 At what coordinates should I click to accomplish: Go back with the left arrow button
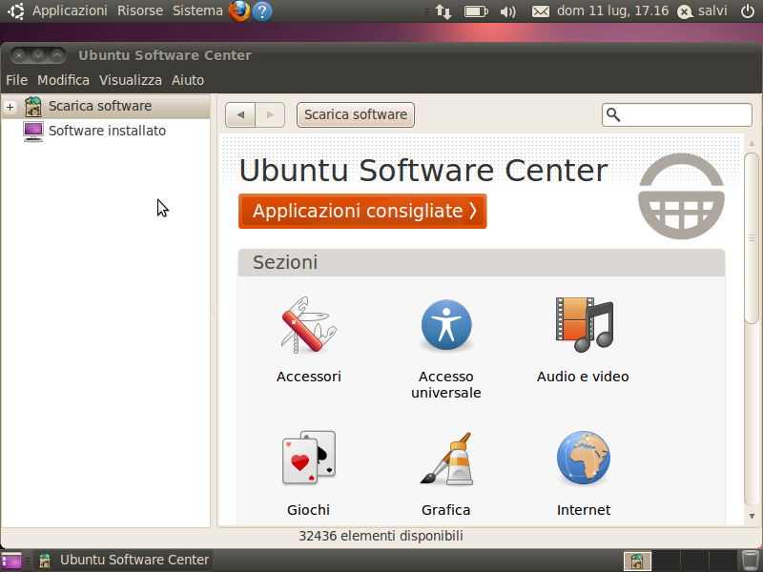(x=240, y=114)
